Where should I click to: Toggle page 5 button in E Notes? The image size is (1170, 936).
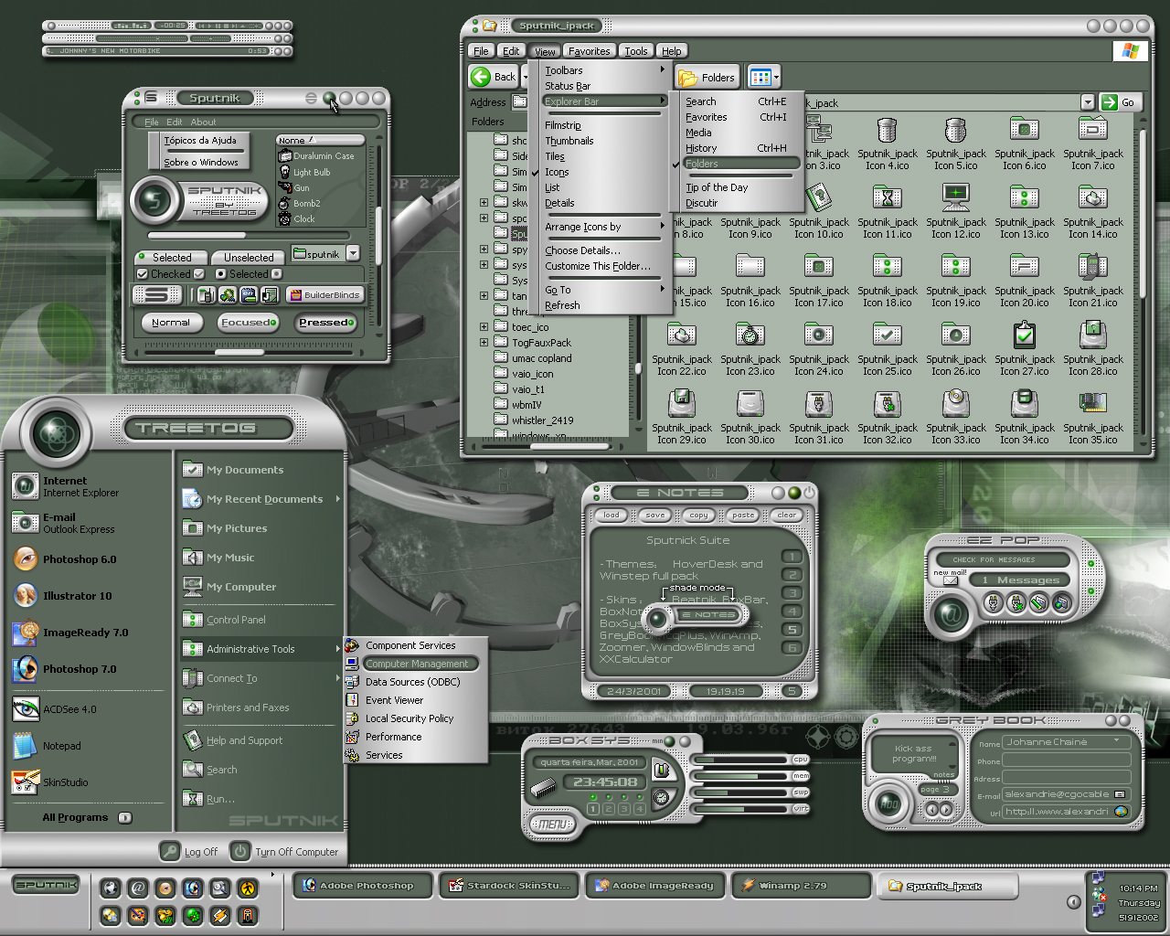pos(792,630)
